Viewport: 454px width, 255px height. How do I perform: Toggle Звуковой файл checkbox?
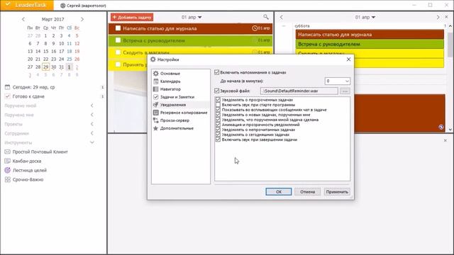pyautogui.click(x=216, y=91)
